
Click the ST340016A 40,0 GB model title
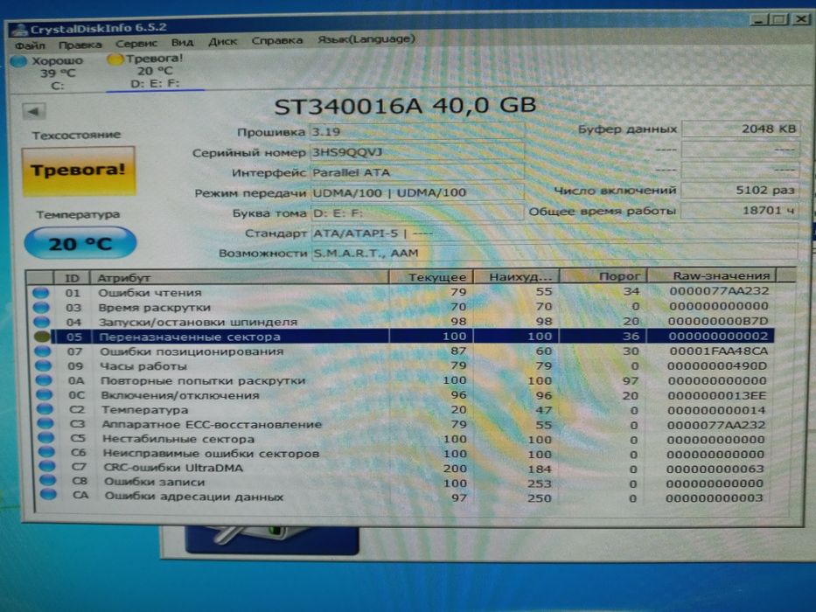pos(405,106)
